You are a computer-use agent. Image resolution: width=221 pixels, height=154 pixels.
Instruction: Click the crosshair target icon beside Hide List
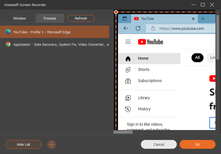pyautogui.click(x=51, y=144)
